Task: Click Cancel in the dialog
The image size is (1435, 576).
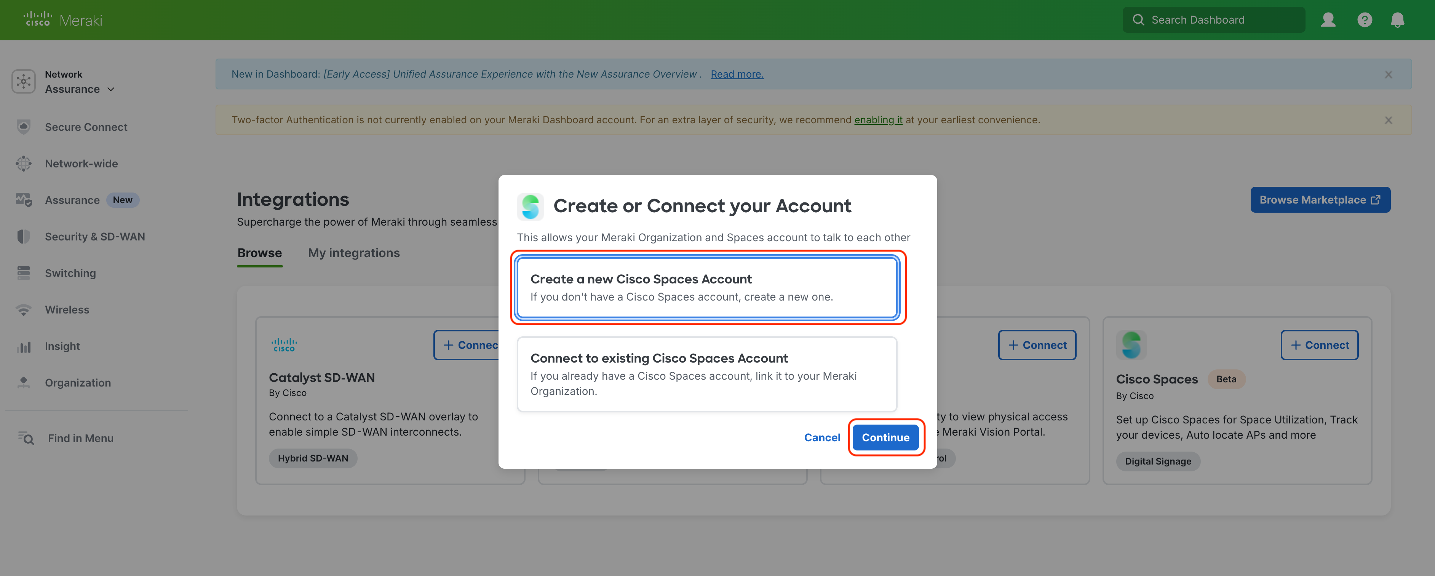Action: click(x=822, y=438)
